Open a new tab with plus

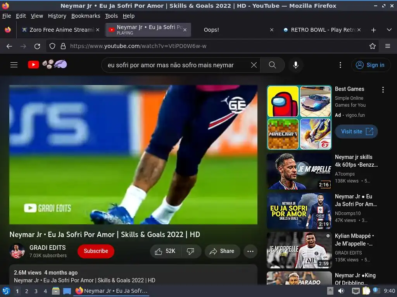(373, 30)
